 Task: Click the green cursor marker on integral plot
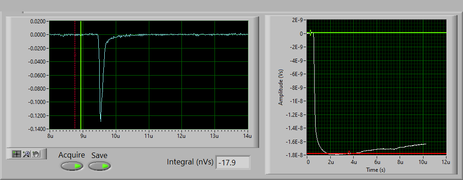[x=310, y=33]
